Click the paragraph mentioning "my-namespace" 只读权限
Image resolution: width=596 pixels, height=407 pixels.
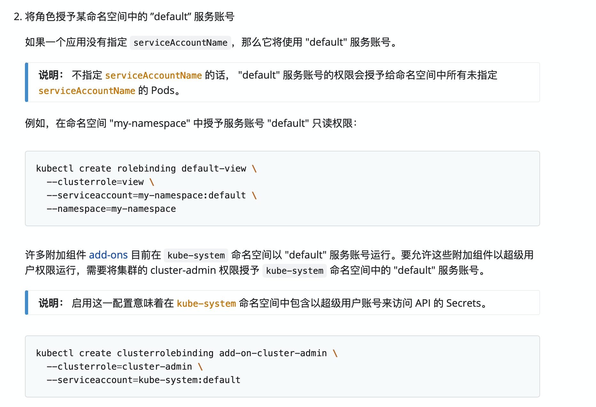pos(191,123)
